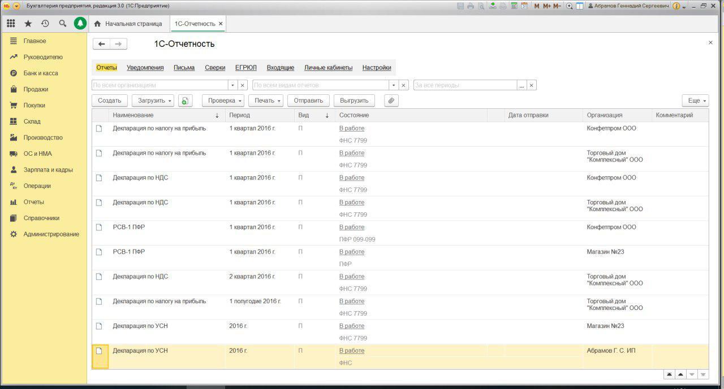Click the Отправить button
The height and width of the screenshot is (389, 724).
(308, 100)
